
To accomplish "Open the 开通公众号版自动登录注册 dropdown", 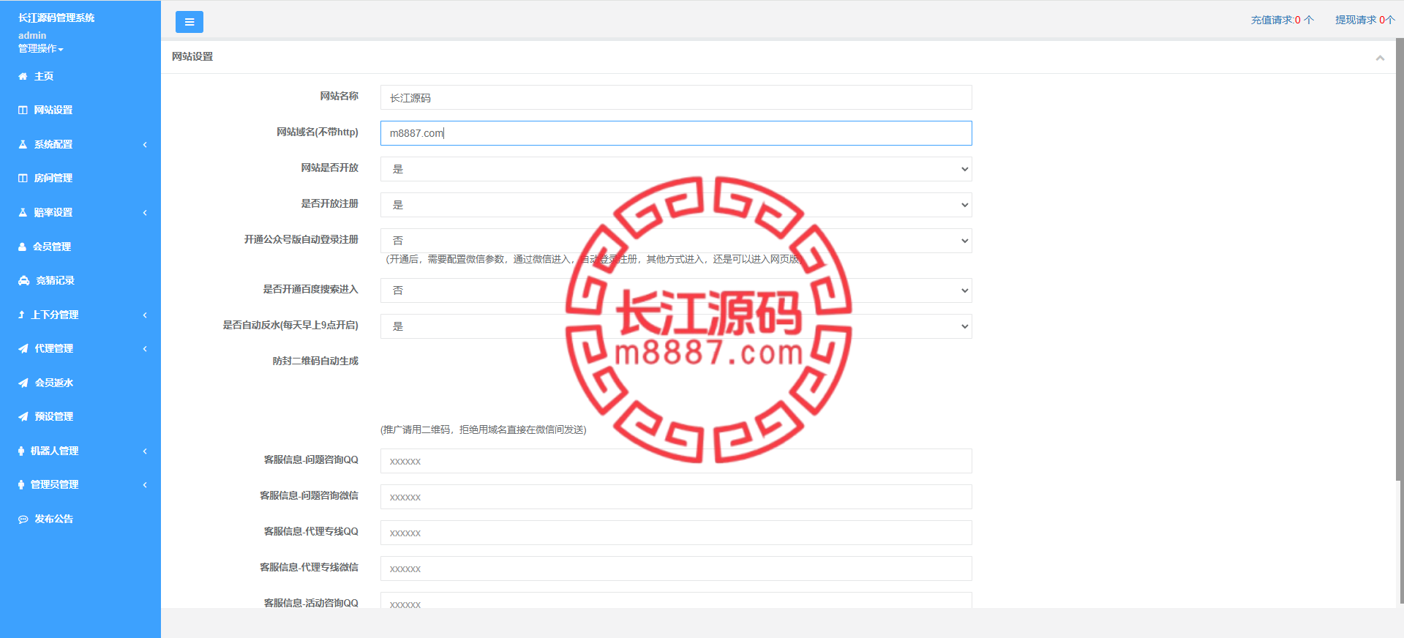I will click(x=676, y=241).
